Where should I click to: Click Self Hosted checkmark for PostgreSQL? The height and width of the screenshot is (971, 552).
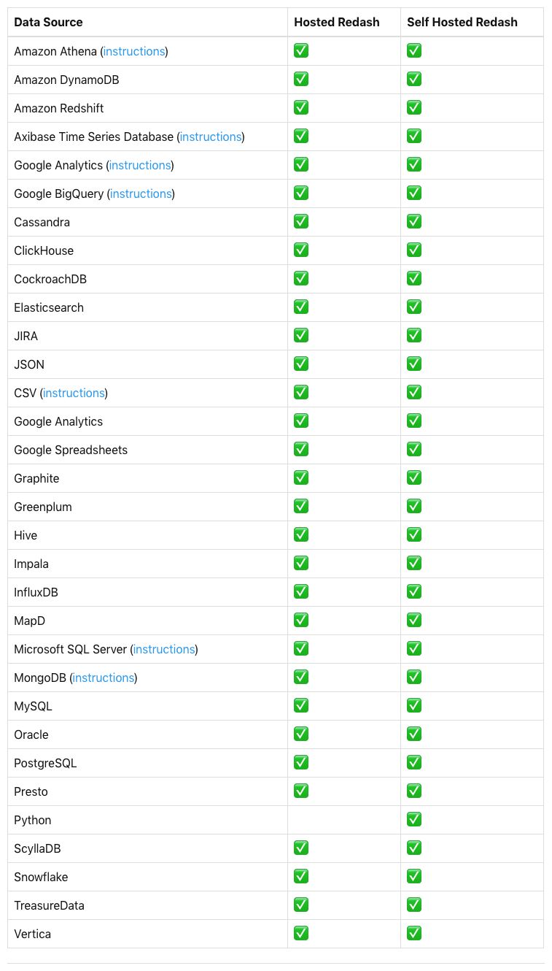point(414,762)
